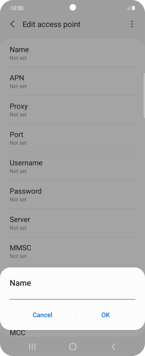
Task: Tap the back arrow beside Edit access point
Action: (13, 24)
